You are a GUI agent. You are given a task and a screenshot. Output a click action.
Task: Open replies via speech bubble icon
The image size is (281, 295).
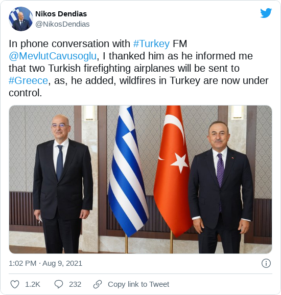[x=59, y=284]
